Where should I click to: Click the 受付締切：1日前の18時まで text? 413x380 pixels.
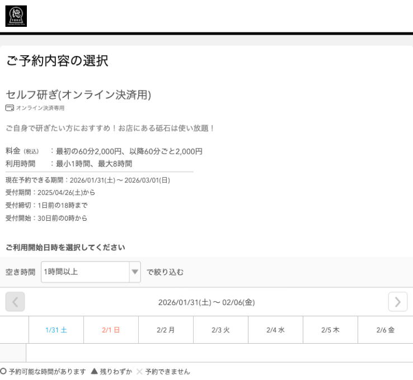[x=46, y=205]
